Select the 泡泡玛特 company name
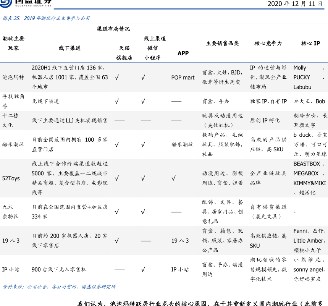Screen dimensions: 328x306 [x=13, y=77]
